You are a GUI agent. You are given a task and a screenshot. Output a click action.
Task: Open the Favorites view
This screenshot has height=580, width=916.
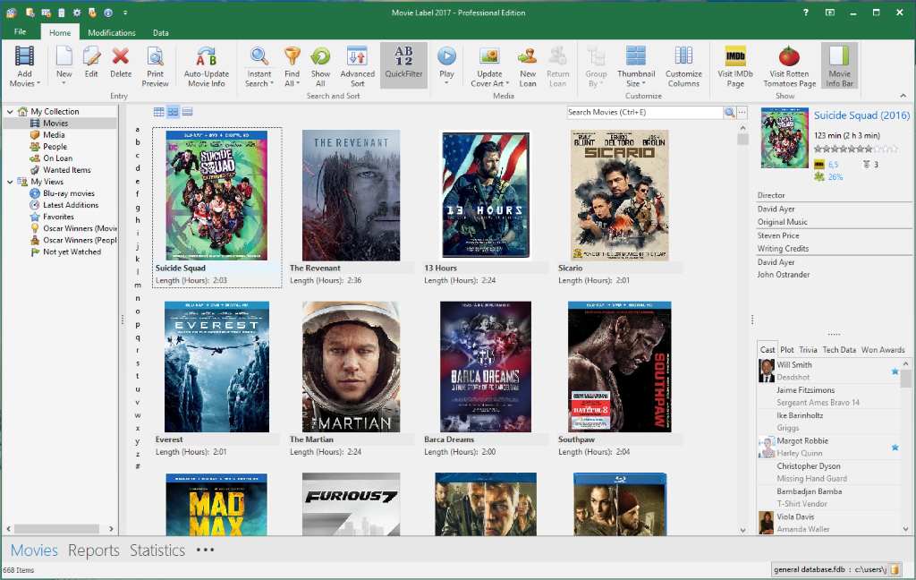[58, 217]
